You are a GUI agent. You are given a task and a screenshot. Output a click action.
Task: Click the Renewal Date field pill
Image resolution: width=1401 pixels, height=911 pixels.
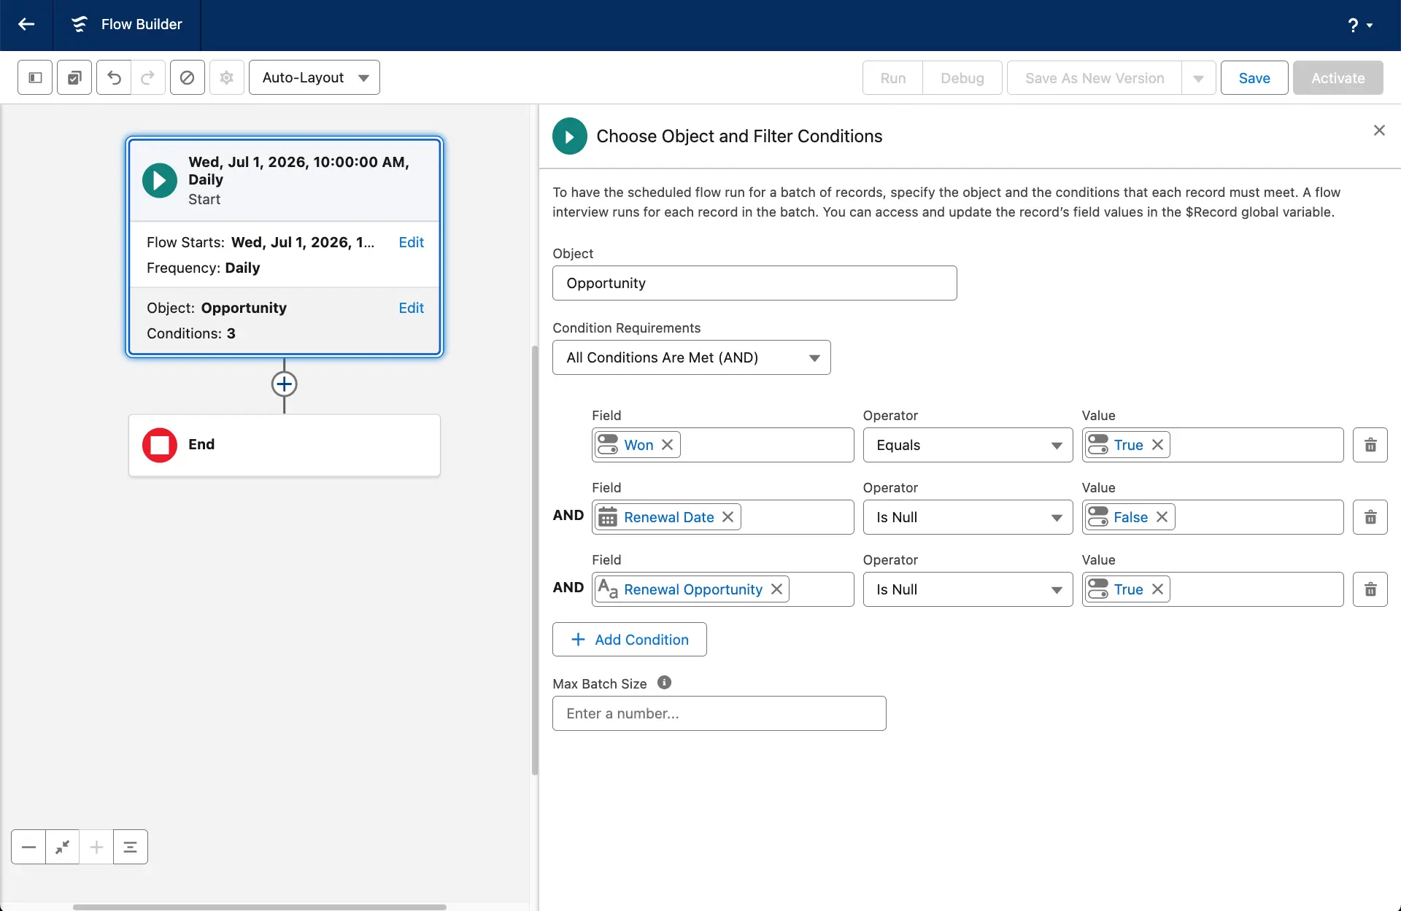[x=668, y=517]
